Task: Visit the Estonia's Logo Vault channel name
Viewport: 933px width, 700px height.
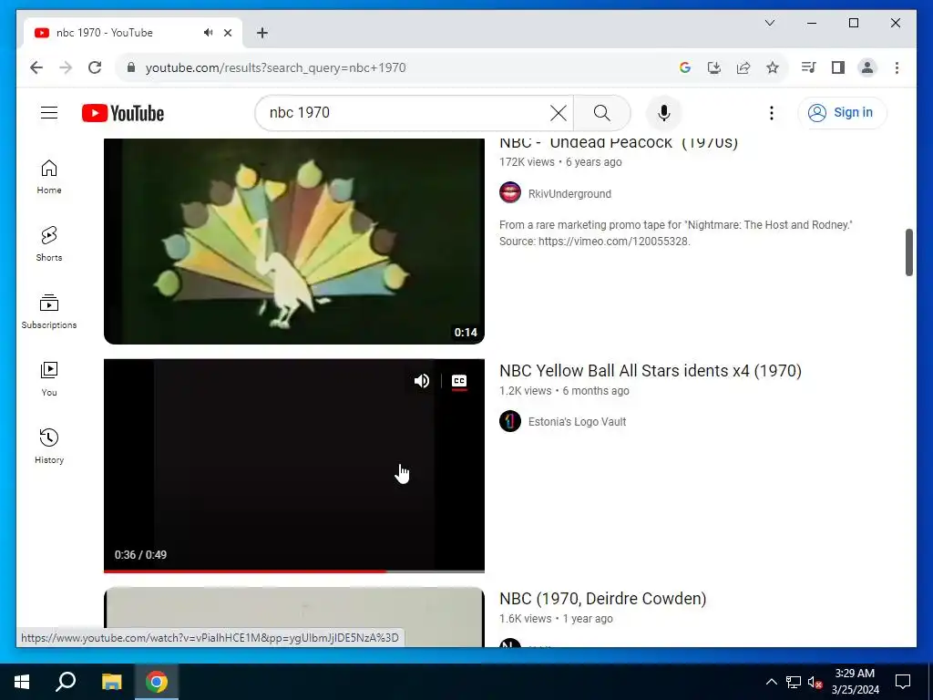Action: pyautogui.click(x=577, y=421)
